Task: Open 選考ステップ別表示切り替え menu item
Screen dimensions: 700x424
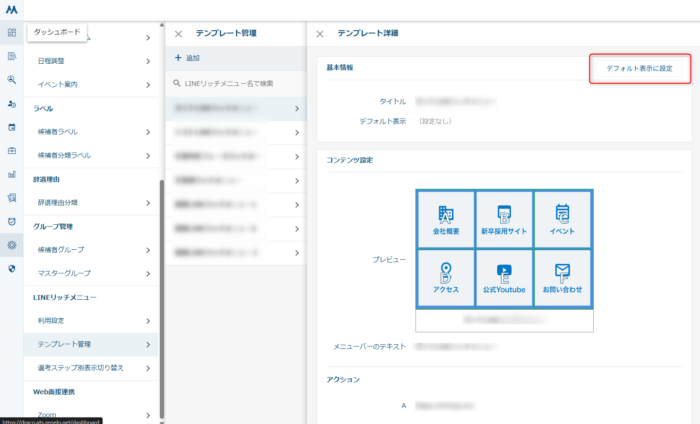Action: [91, 368]
